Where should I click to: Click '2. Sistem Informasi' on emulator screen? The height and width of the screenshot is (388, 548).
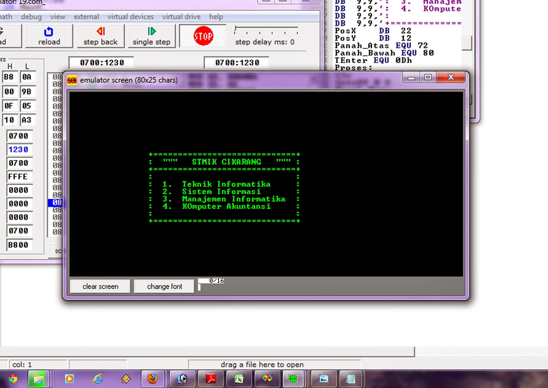coord(211,192)
